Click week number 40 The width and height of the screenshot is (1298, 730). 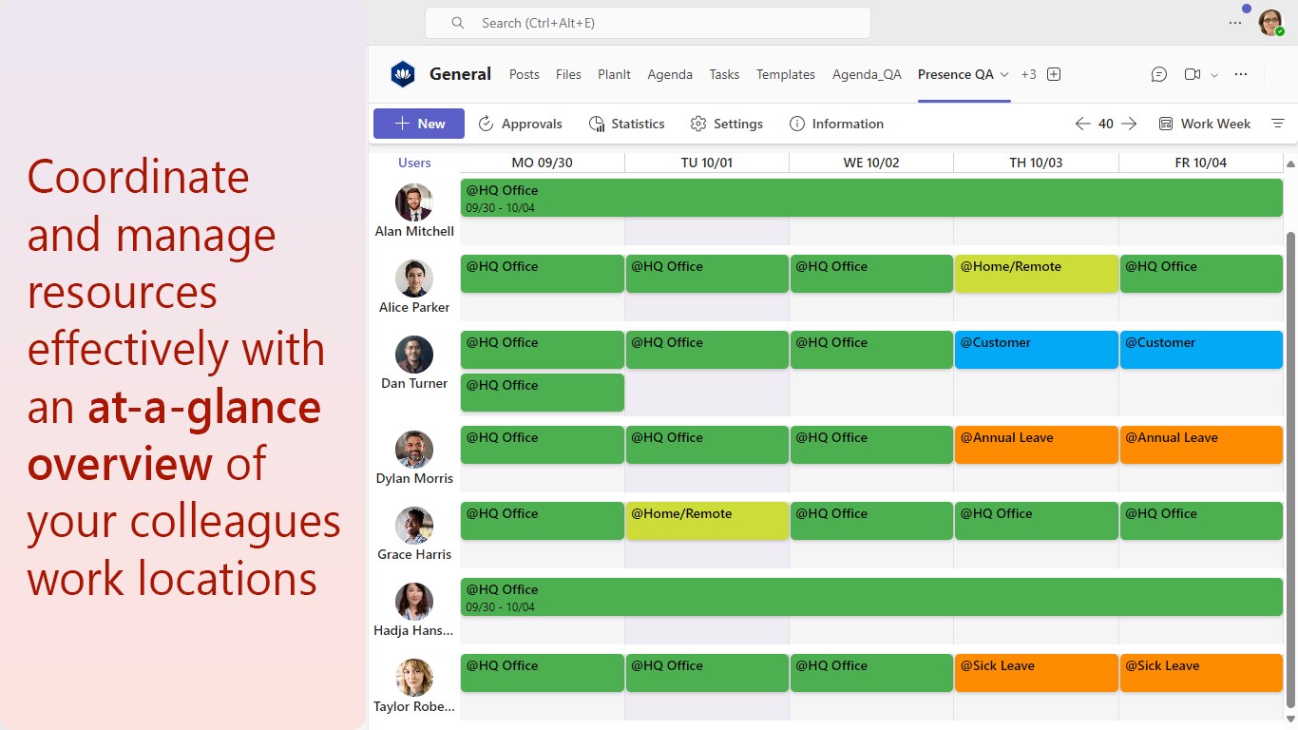click(1106, 124)
